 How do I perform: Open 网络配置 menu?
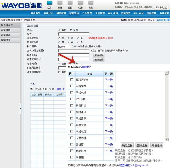click(61, 13)
